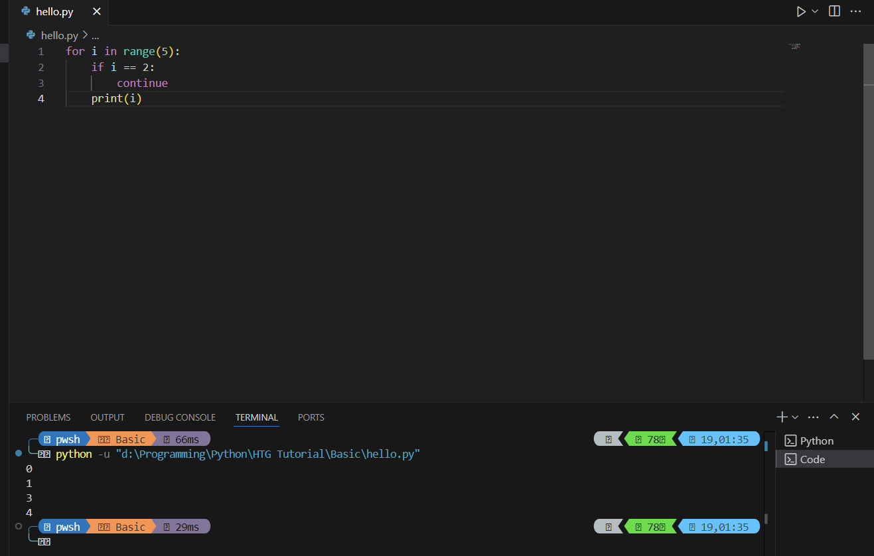Viewport: 874px width, 556px height.
Task: Run the Python file with play icon
Action: pos(801,11)
